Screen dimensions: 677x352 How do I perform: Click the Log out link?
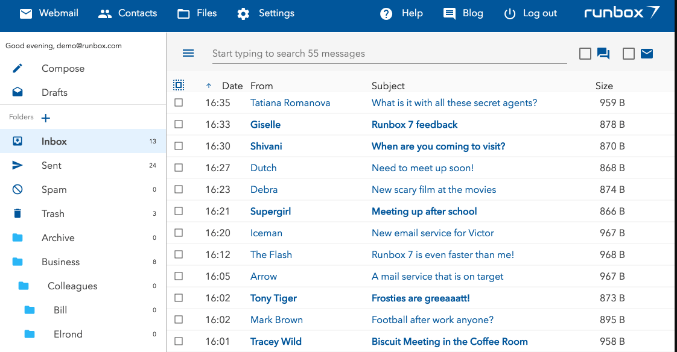(540, 13)
